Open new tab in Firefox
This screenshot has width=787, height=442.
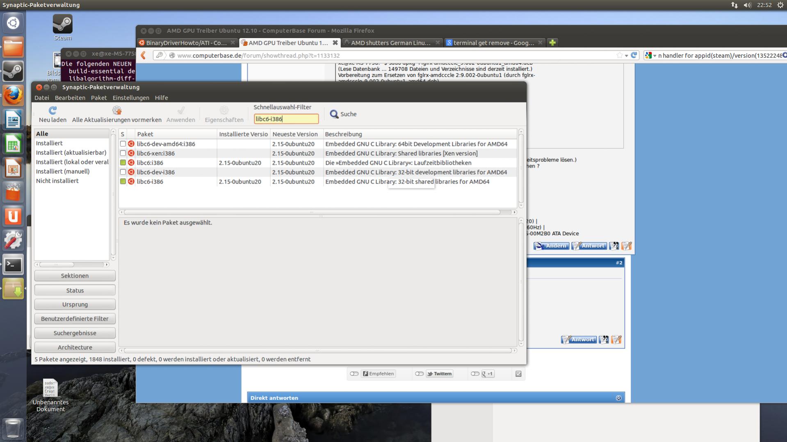tap(552, 43)
